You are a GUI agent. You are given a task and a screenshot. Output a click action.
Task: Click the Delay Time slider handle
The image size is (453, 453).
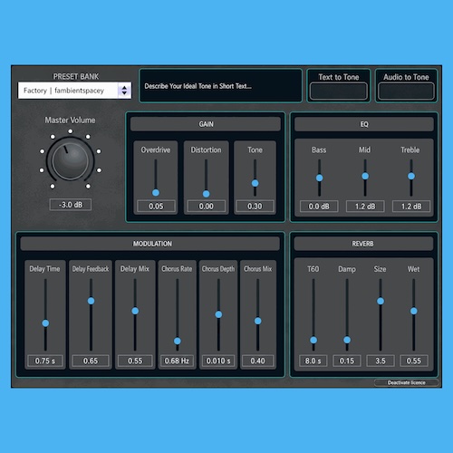point(45,323)
